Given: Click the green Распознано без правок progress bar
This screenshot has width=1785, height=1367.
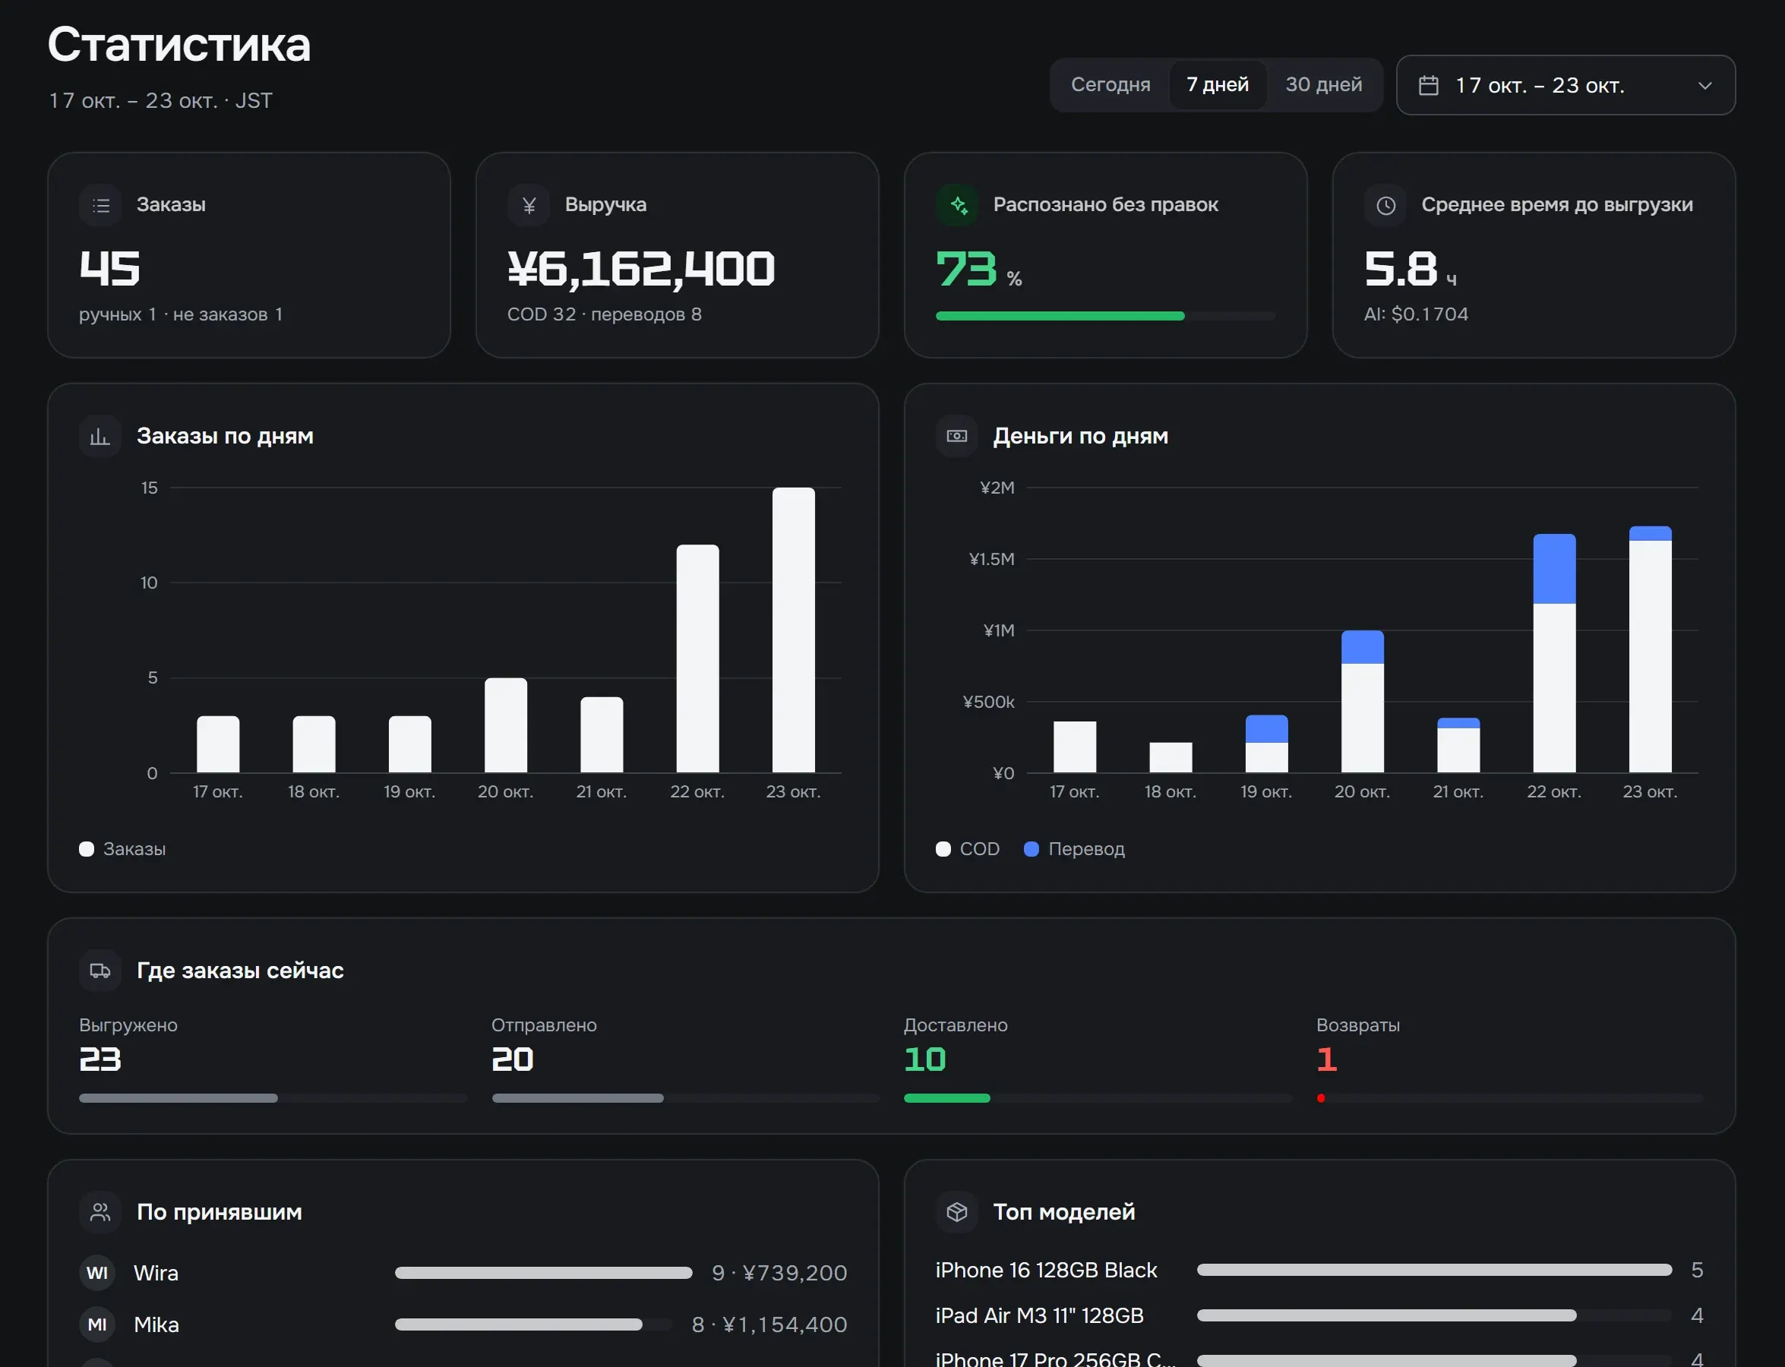Looking at the screenshot, I should 1105,316.
